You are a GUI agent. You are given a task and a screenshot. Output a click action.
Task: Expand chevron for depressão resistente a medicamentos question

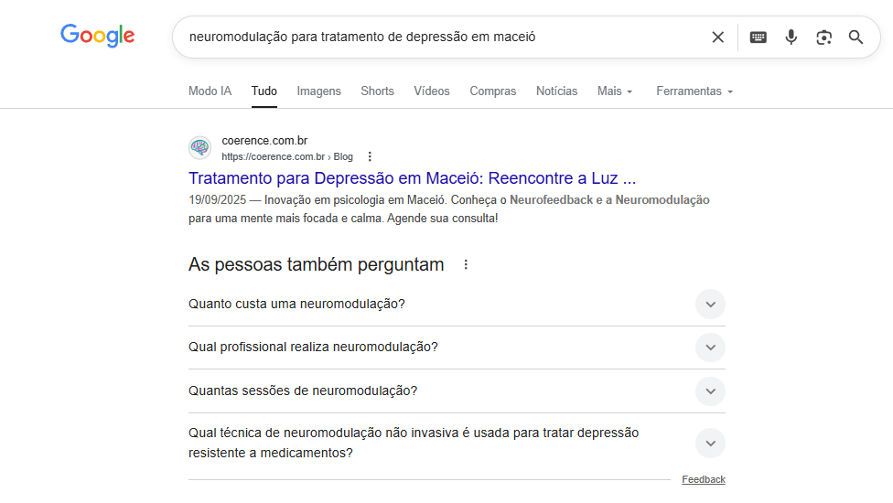[x=710, y=444]
